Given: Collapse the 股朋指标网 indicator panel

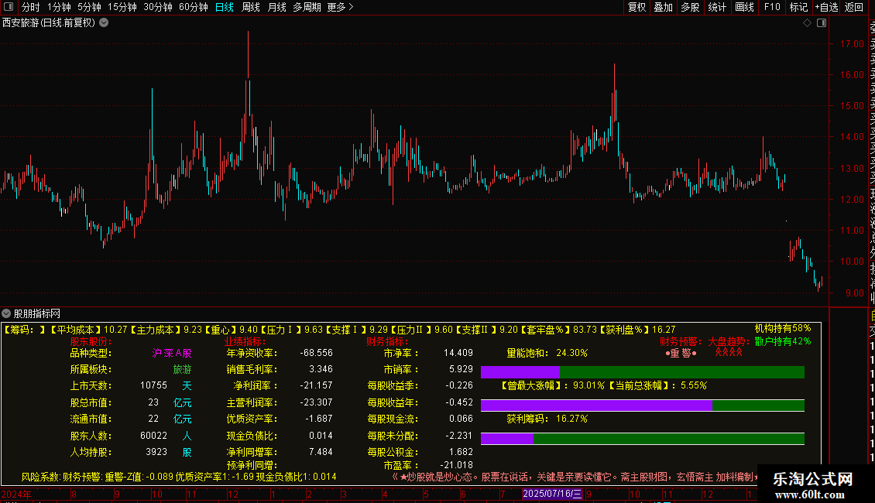Looking at the screenshot, I should click(x=6, y=313).
